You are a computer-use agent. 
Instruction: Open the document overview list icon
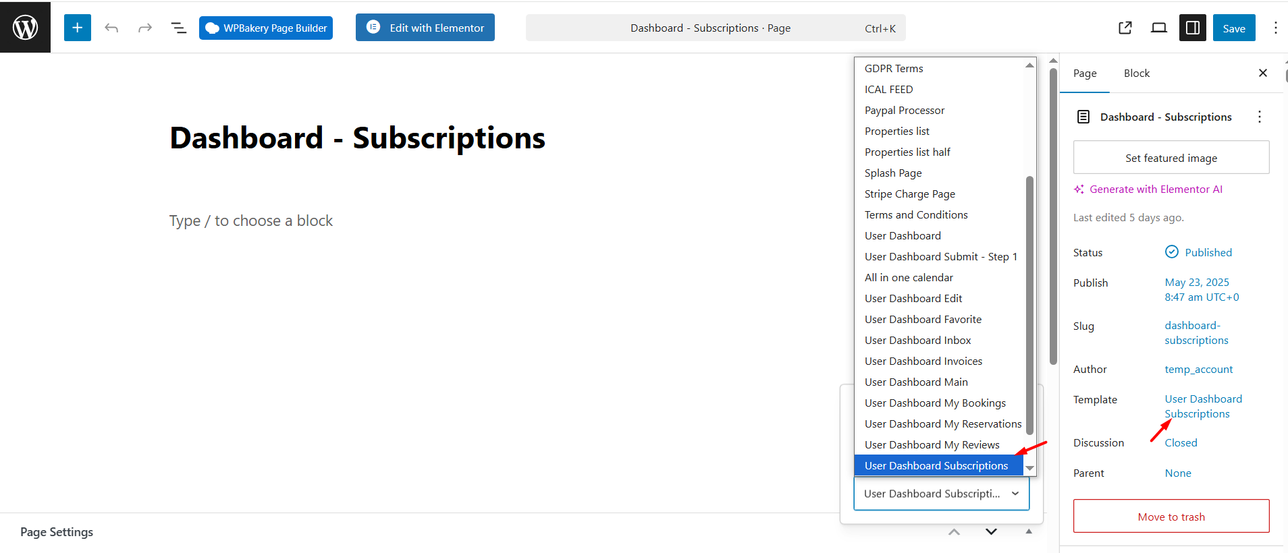coord(178,28)
